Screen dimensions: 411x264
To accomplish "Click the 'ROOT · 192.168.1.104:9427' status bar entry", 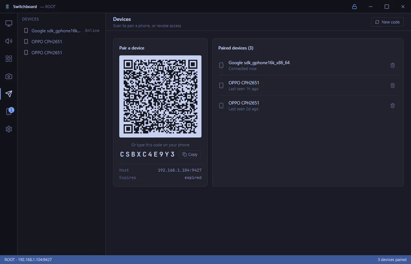I will [28, 260].
